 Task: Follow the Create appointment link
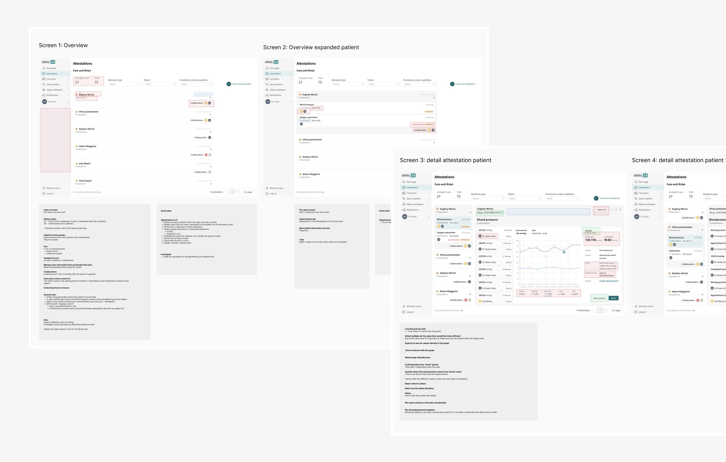tap(608, 281)
